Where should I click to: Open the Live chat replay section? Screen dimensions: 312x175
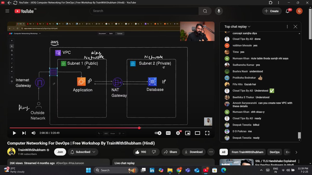pyautogui.click(x=164, y=162)
